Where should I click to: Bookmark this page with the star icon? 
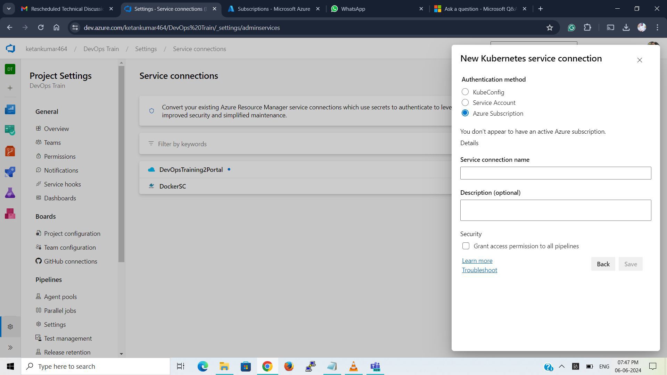point(550,27)
